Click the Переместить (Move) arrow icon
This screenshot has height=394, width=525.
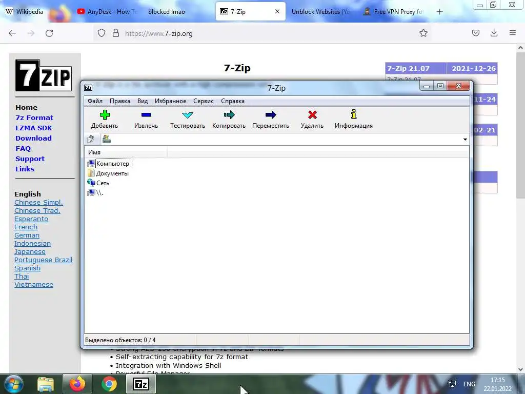click(x=271, y=115)
